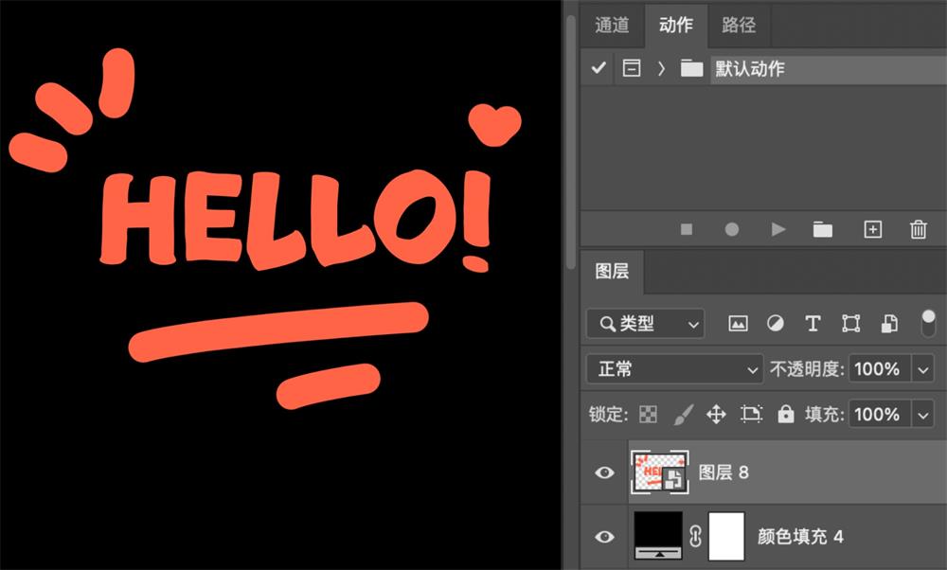Create a new action set folder
The width and height of the screenshot is (947, 570).
[823, 229]
